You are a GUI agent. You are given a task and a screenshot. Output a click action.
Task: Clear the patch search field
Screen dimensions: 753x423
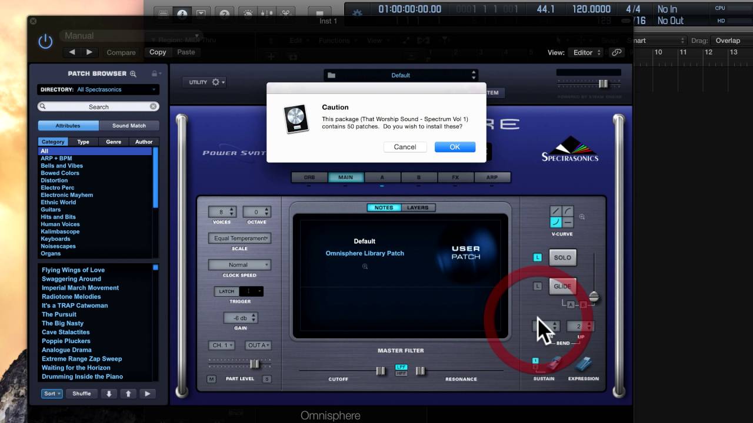coord(153,106)
